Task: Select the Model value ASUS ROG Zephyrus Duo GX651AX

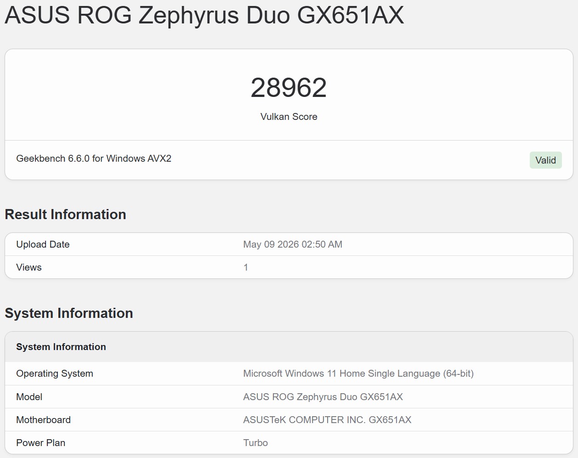Action: (323, 397)
